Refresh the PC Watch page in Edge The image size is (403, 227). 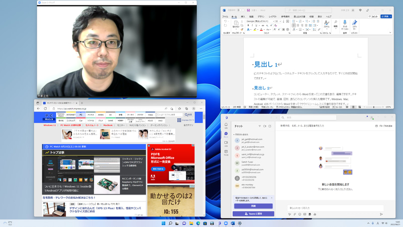(x=45, y=108)
